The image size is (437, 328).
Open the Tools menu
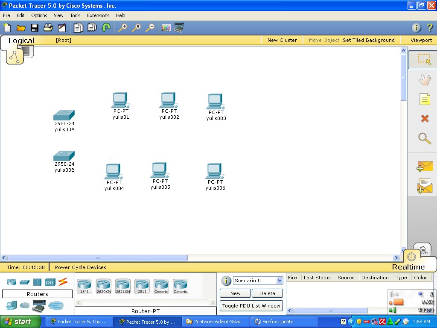[x=75, y=15]
